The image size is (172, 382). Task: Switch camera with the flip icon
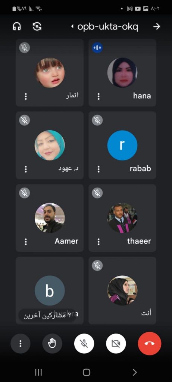37,26
